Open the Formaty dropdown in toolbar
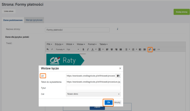 (60, 49)
